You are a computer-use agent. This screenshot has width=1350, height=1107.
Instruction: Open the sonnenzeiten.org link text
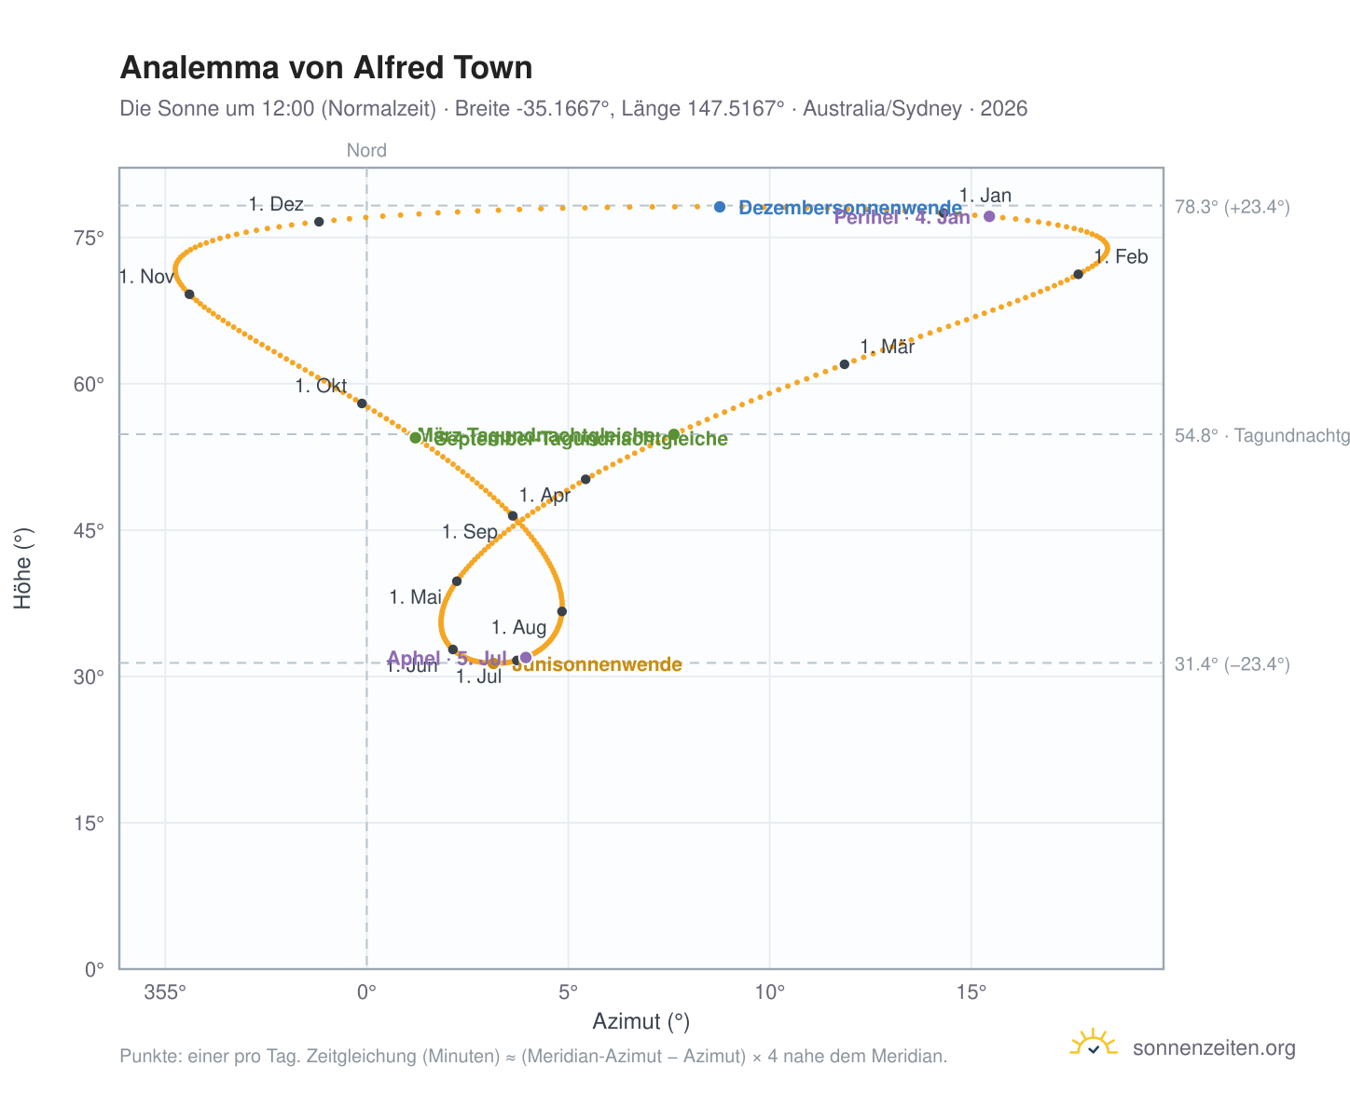click(x=1214, y=1048)
